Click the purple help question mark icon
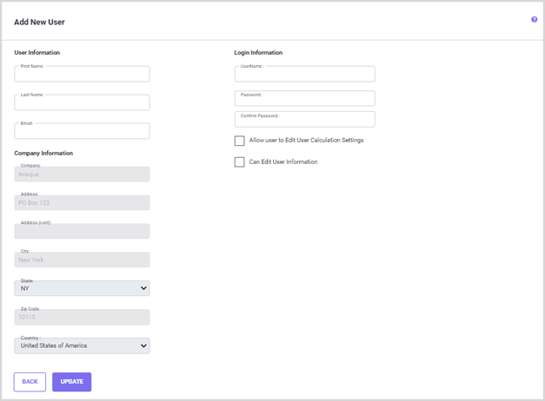Viewport: 545px width, 401px height. (534, 19)
